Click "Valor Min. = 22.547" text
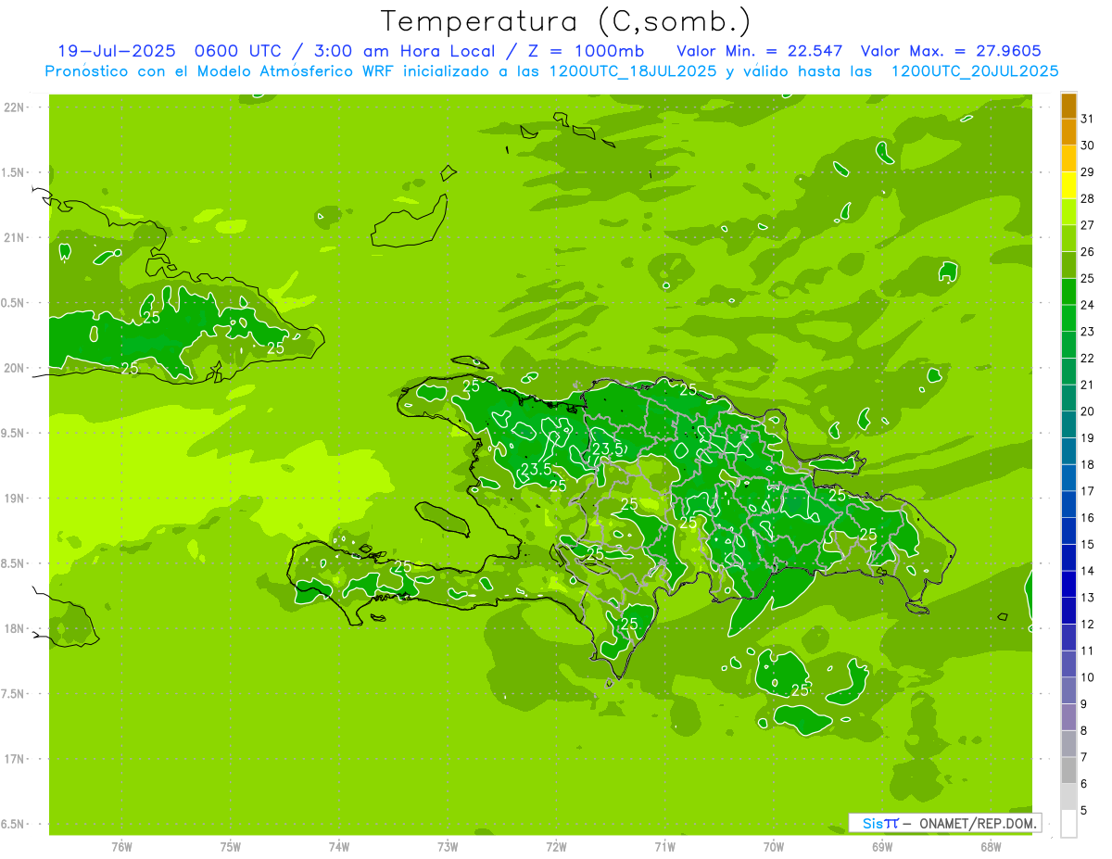Viewport: 1112px width, 859px height. pyautogui.click(x=759, y=50)
